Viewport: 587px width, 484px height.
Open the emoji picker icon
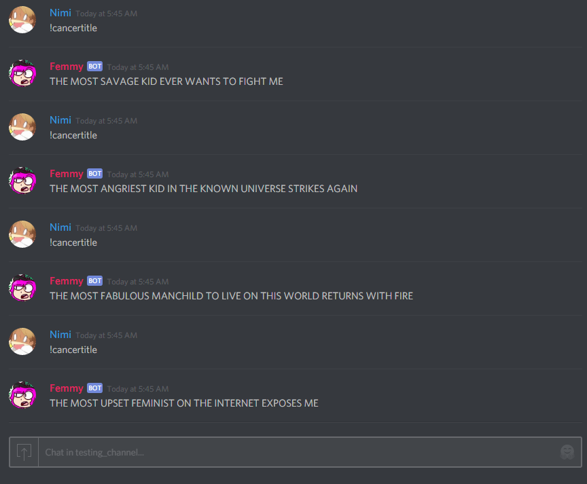[567, 452]
